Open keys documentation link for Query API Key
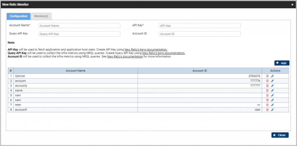This screenshot has width=297, height=146. coord(164,53)
